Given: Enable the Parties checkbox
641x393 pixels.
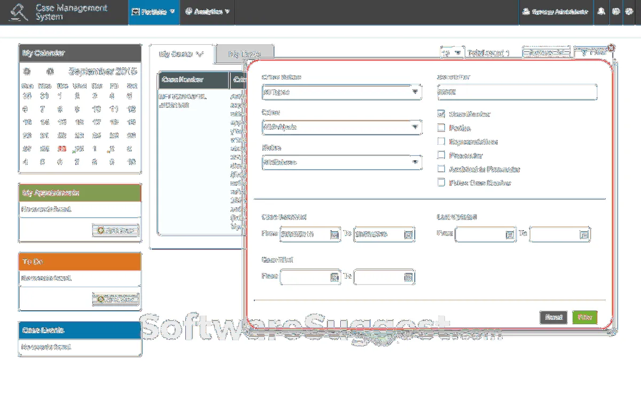Looking at the screenshot, I should 441,128.
